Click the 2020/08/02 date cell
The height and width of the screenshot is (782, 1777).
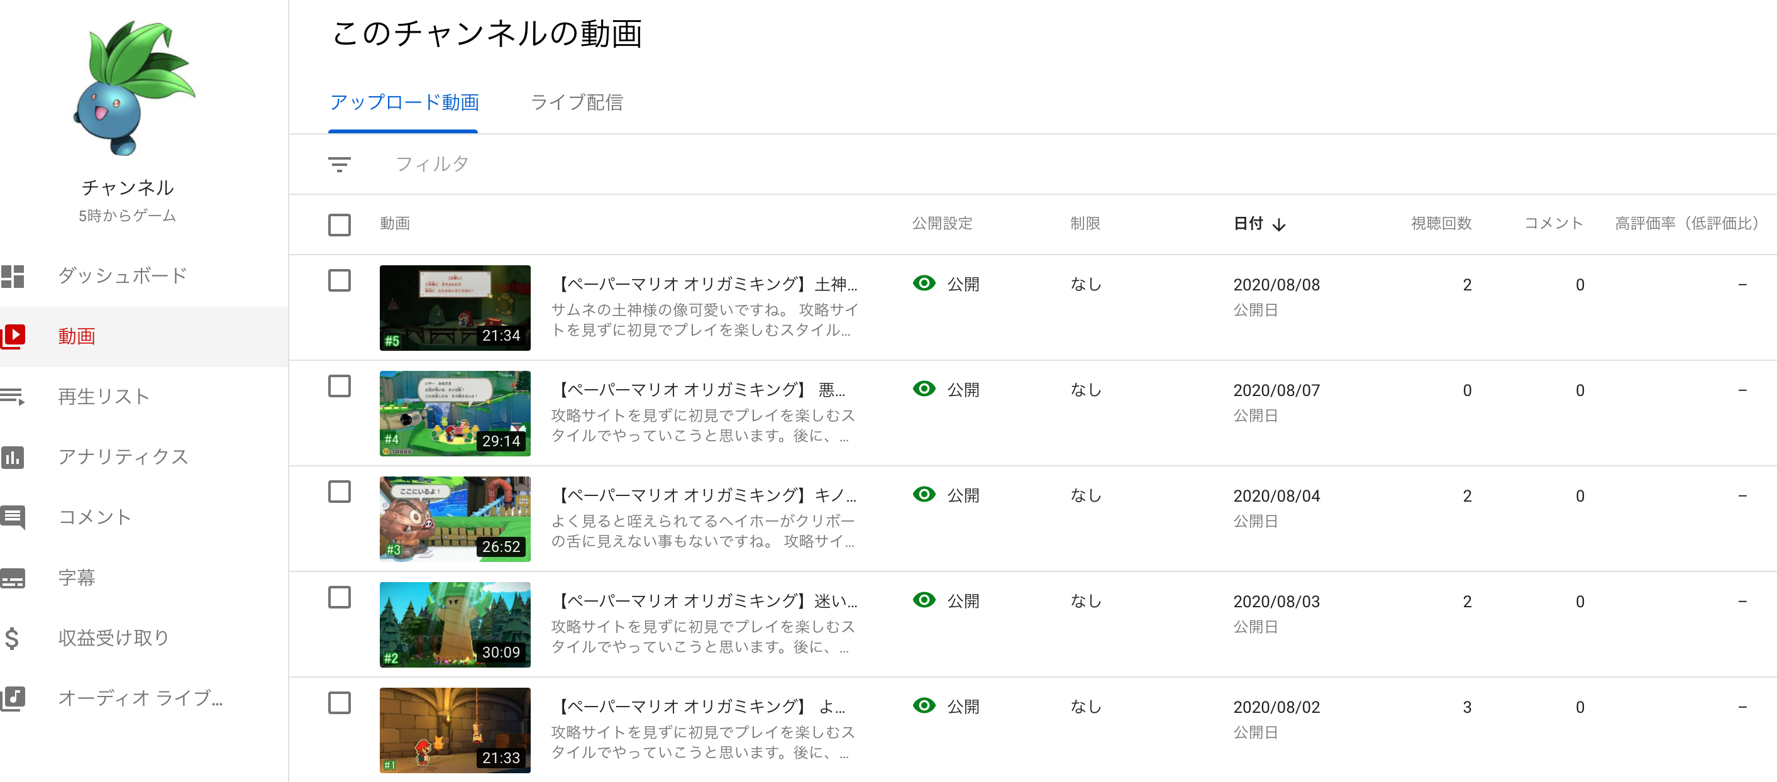pyautogui.click(x=1276, y=707)
